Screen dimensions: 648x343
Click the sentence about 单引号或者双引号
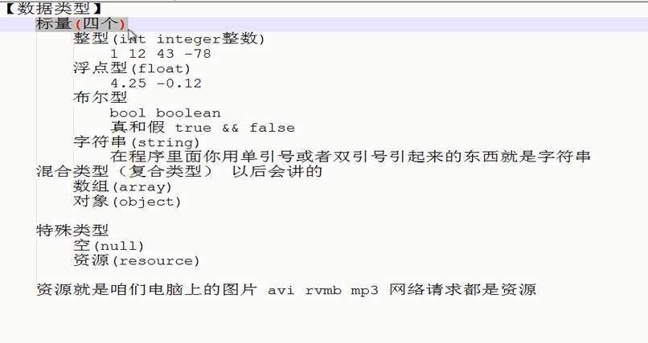(351, 157)
